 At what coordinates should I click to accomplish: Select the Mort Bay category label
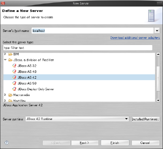pyautogui.click(x=20, y=100)
